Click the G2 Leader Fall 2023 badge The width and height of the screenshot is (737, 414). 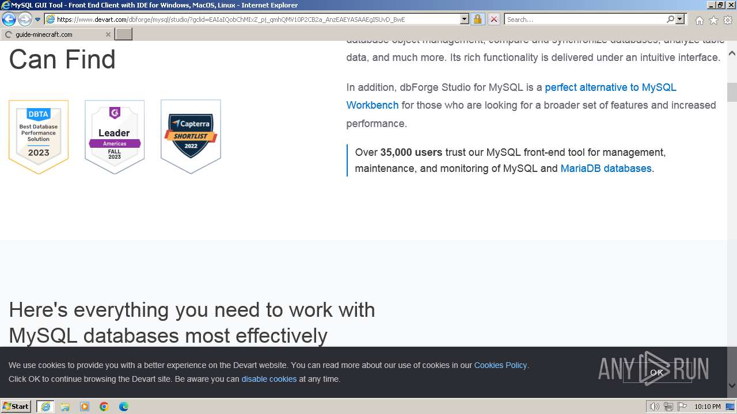tap(115, 137)
